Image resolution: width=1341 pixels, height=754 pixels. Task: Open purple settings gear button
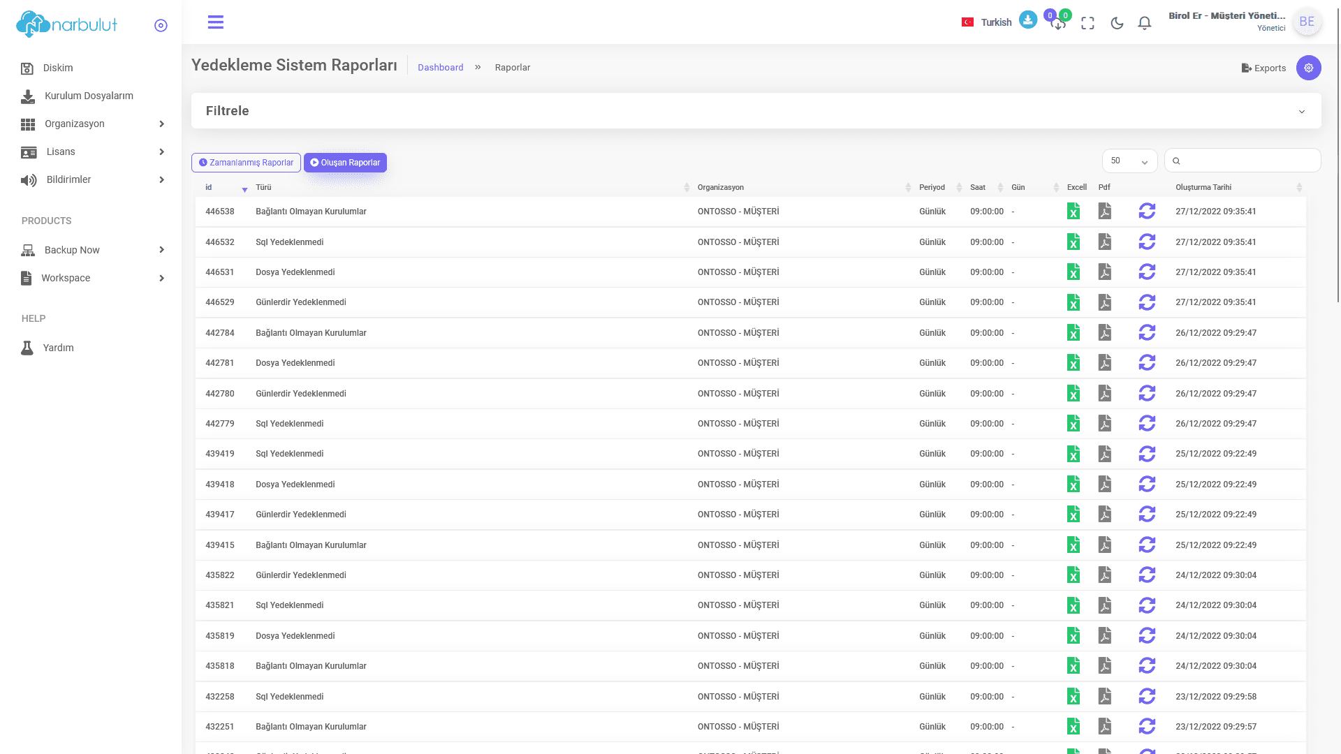click(1308, 68)
